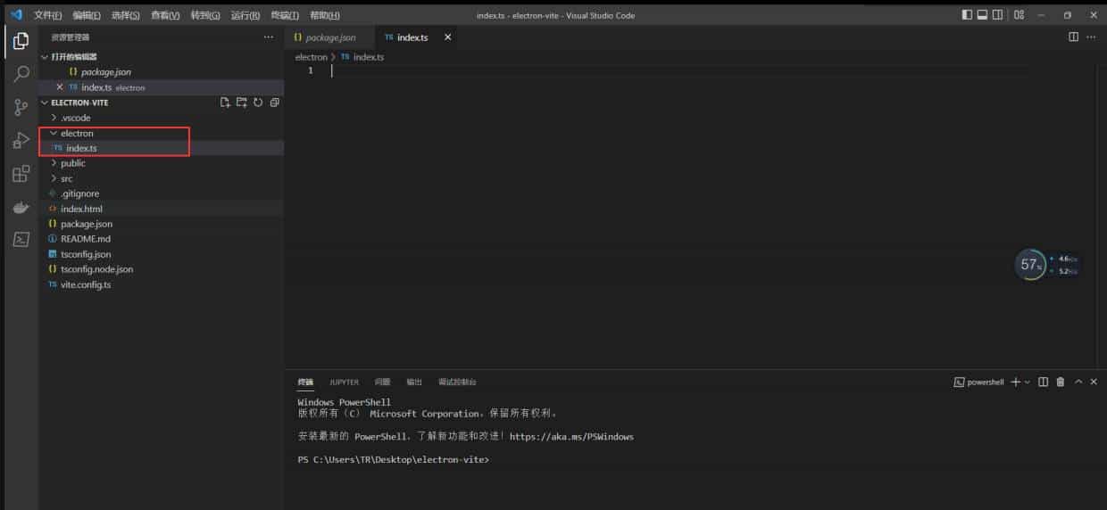Screen dimensions: 1107x510
Task: Open the explorer panel more actions (…) menu
Action: click(269, 37)
